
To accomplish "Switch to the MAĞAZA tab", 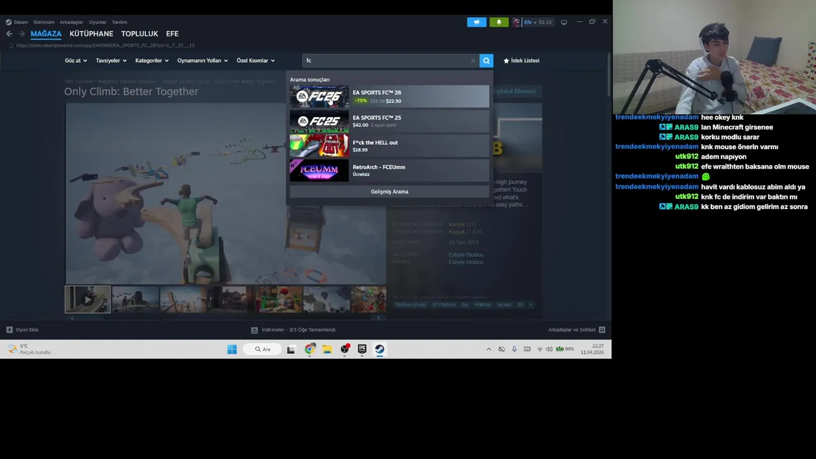I will click(x=46, y=34).
